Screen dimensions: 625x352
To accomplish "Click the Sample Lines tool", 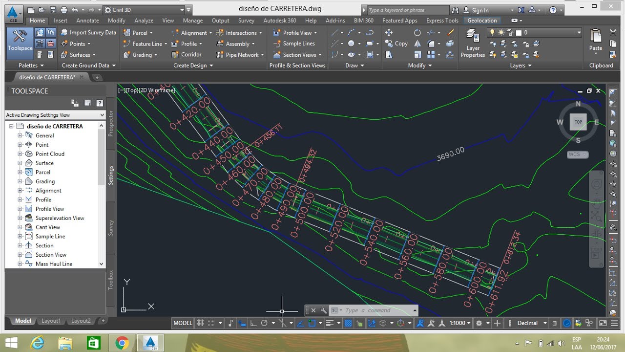I will point(294,44).
